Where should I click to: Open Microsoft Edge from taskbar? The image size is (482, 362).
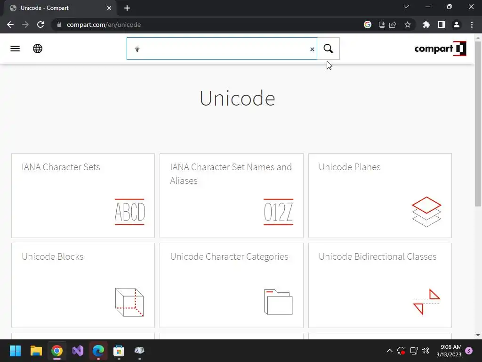[x=98, y=351]
